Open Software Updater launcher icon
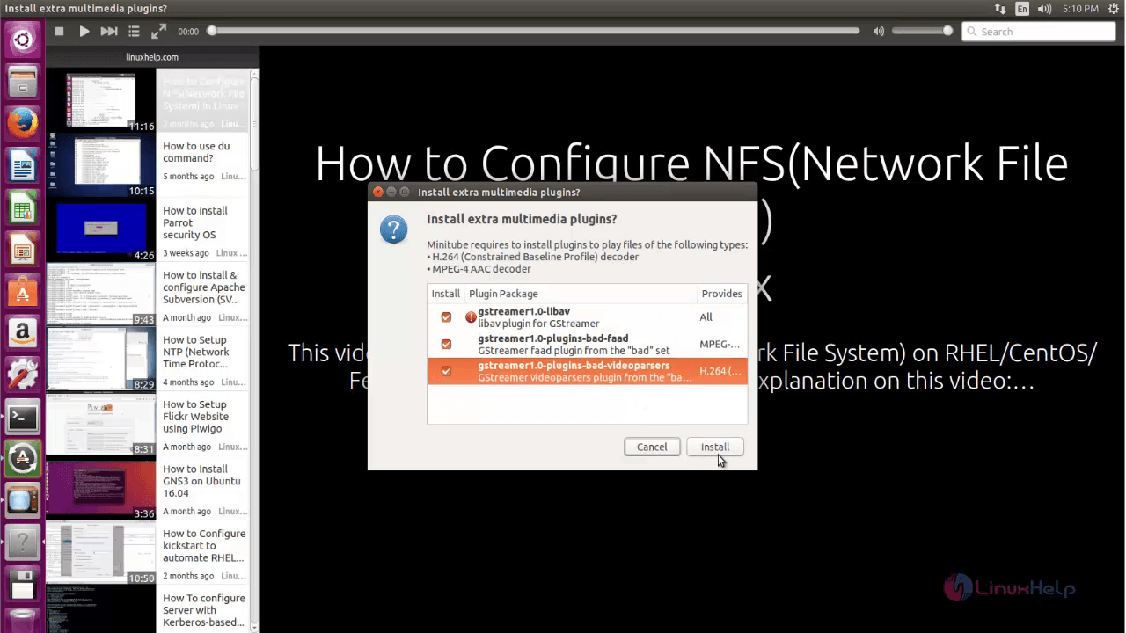Screen dimensions: 1126x633 [23, 460]
